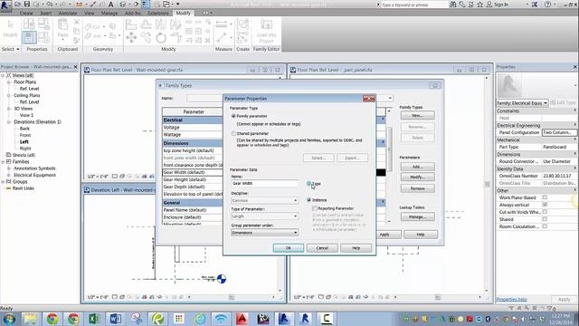Click Cancel in Parameter Properties dialog
Viewport: 579px width, 326px height.
coord(322,248)
